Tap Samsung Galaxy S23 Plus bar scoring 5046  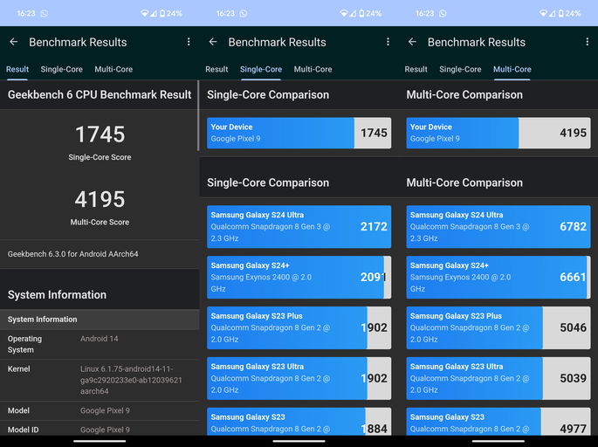[498, 327]
